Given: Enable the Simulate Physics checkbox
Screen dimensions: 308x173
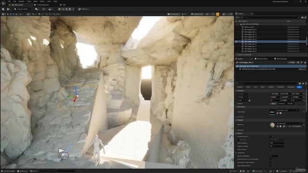Looking at the screenshot, I should 270,136.
